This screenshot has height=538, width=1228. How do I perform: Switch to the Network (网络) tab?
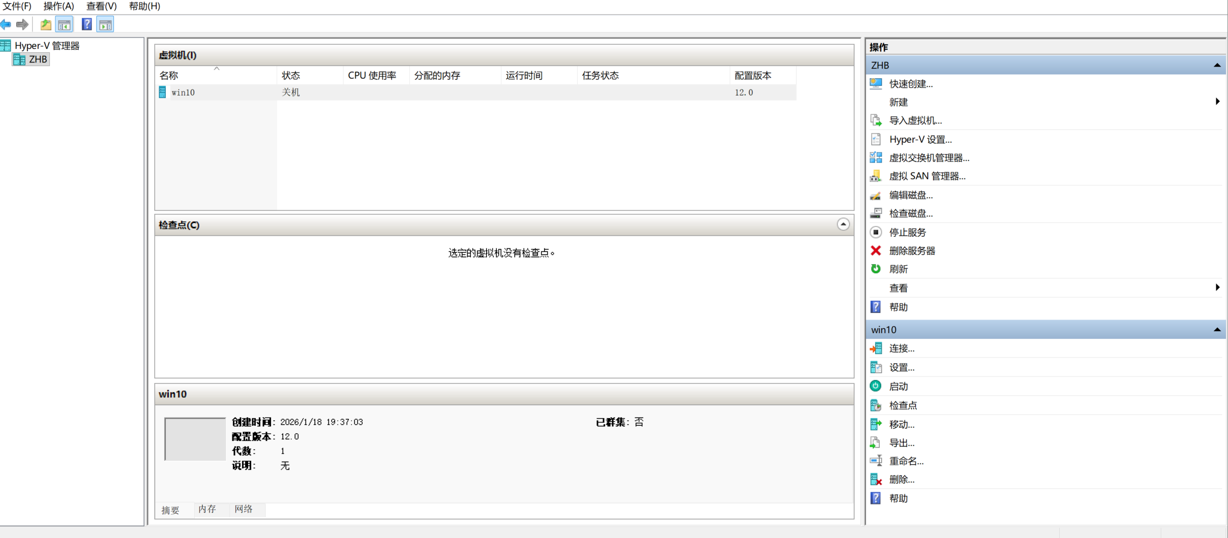pos(244,509)
